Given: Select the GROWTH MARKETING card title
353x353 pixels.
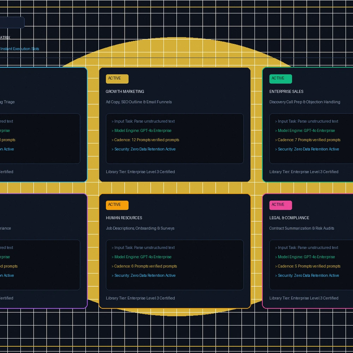Looking at the screenshot, I should [x=125, y=91].
